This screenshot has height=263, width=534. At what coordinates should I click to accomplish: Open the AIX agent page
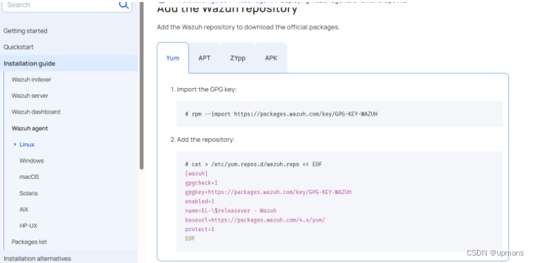click(x=24, y=209)
